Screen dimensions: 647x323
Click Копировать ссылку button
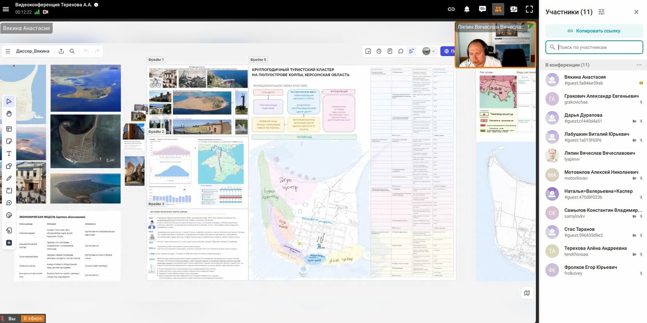click(594, 31)
